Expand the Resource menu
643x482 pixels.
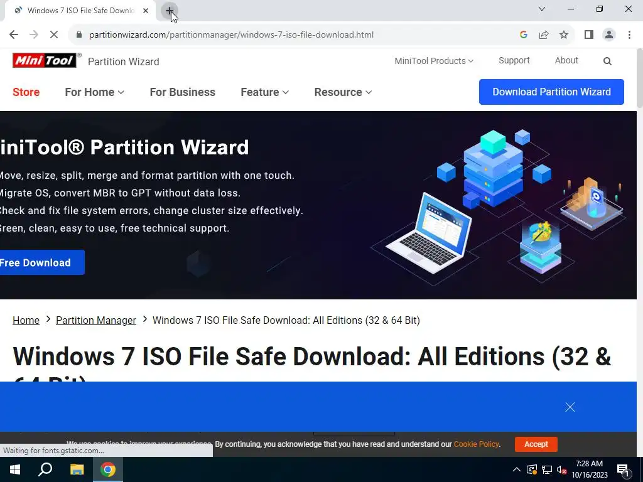point(343,92)
